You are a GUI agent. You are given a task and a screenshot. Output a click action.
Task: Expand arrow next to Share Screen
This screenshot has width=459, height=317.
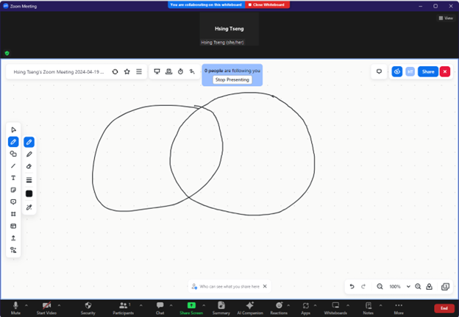click(204, 305)
